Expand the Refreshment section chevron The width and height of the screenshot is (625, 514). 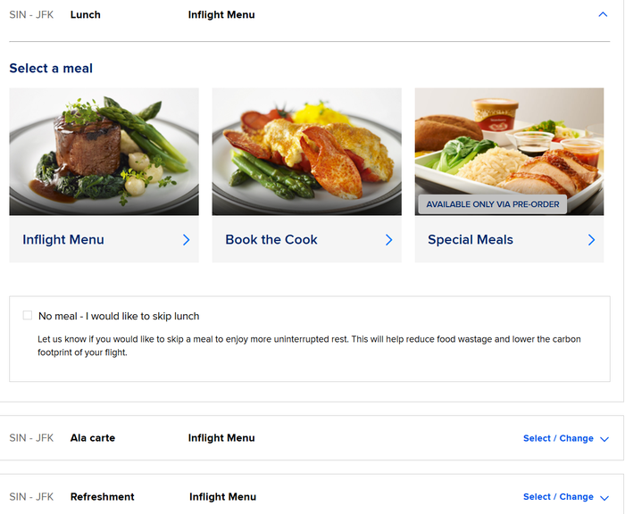(x=604, y=498)
